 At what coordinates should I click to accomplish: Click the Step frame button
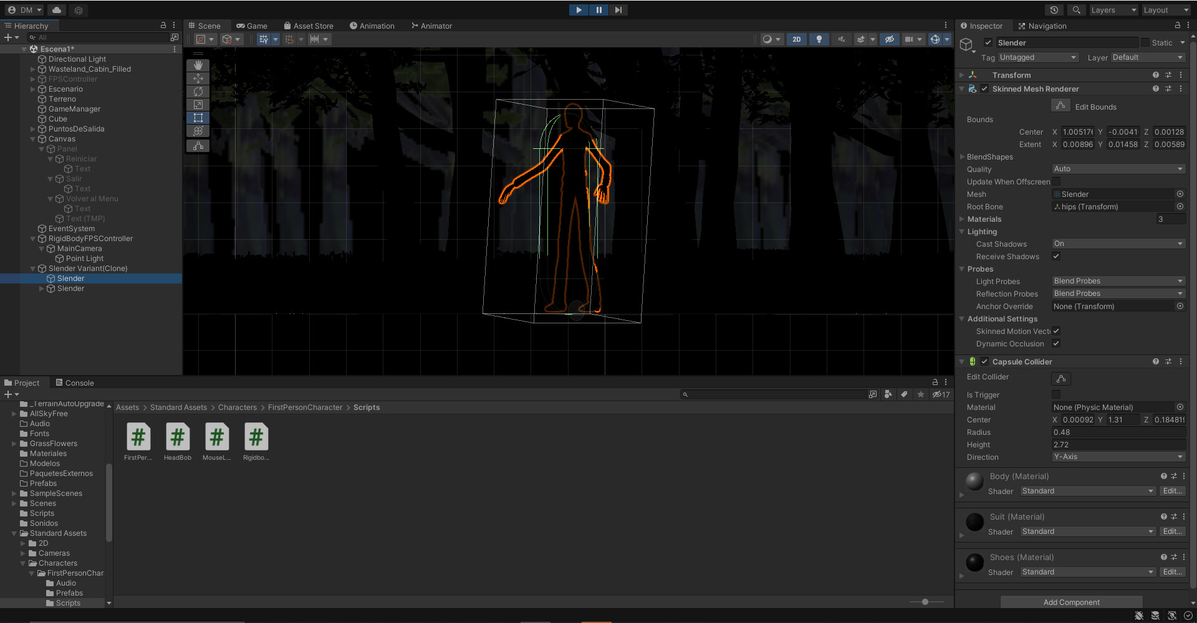pyautogui.click(x=618, y=10)
